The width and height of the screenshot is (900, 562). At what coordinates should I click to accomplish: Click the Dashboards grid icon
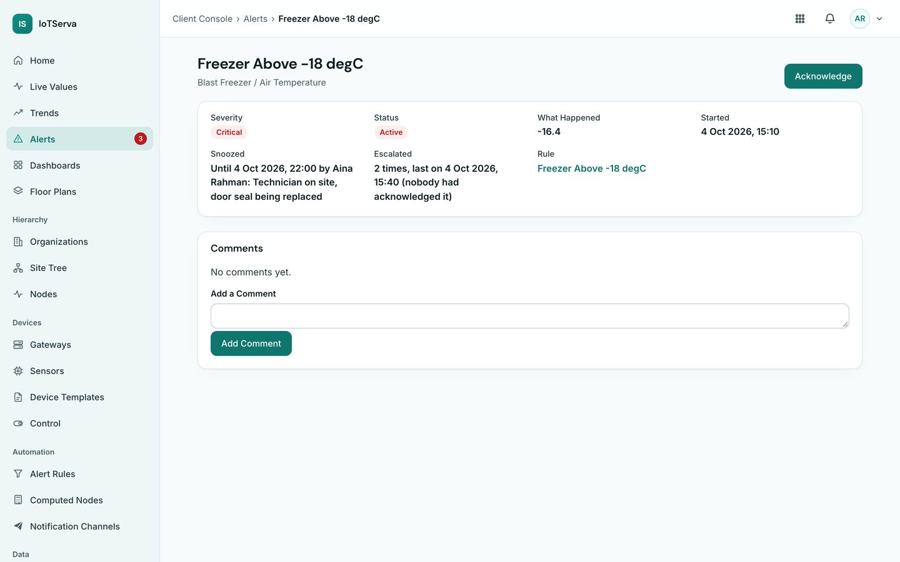click(x=18, y=165)
